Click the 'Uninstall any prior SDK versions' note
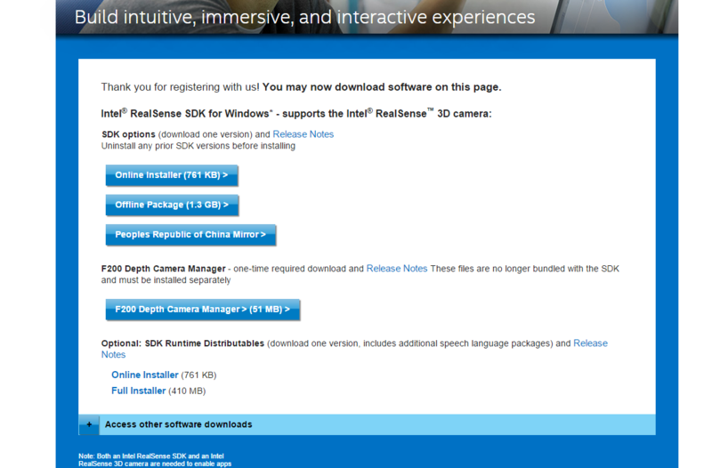712x468 pixels. (x=198, y=146)
